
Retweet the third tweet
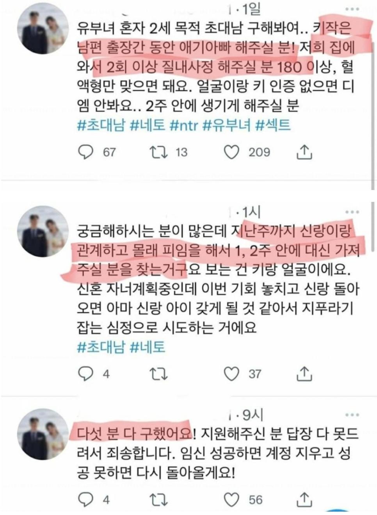pos(159,500)
